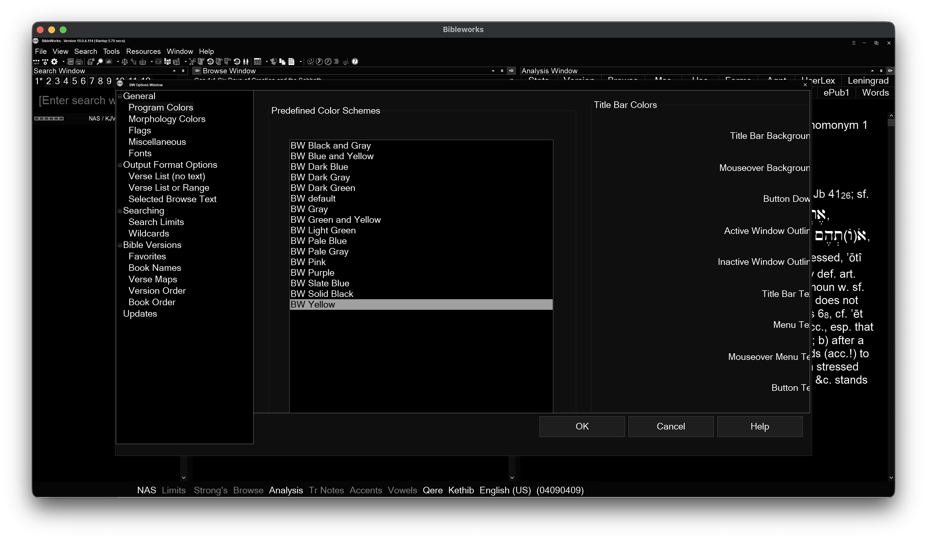Adjust the version slider next to NAS/KJV
Viewport: 927px width, 540px height.
49,118
